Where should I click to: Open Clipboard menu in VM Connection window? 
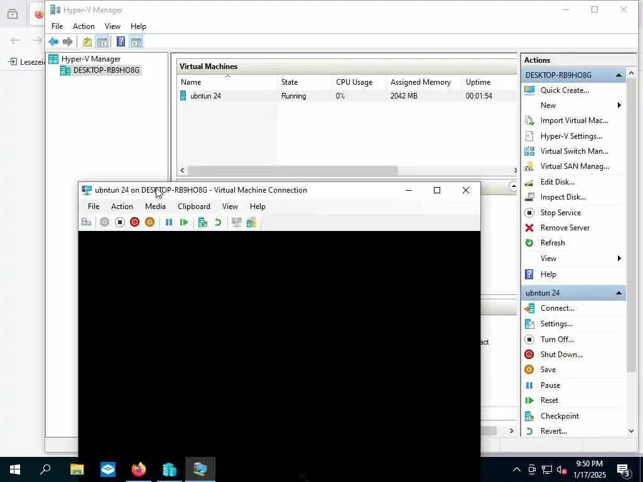[x=194, y=206]
